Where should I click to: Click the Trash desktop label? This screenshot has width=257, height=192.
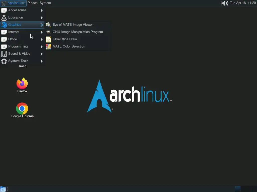22,66
